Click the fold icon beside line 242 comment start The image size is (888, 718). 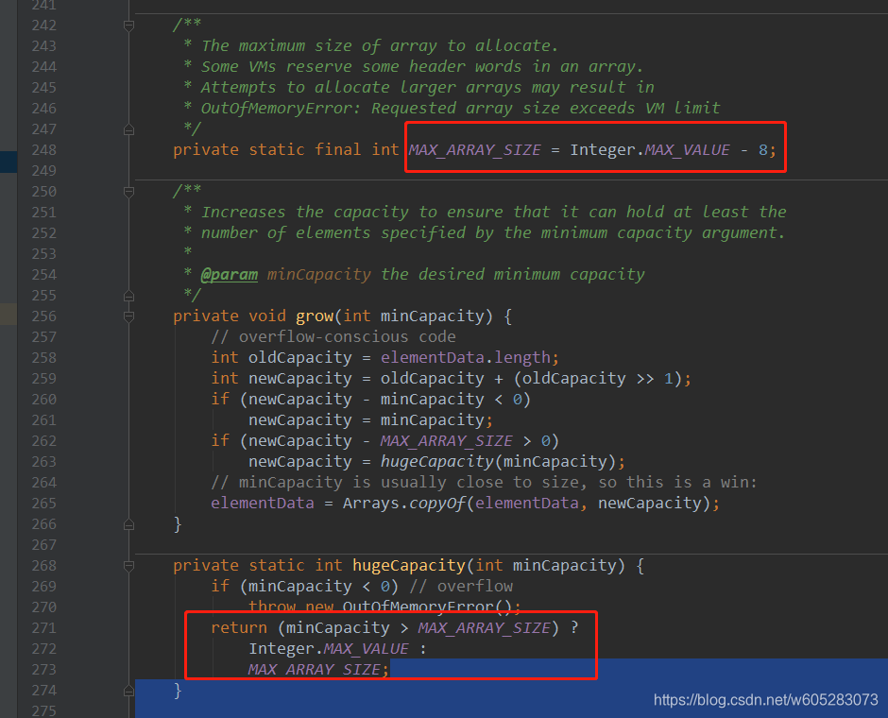128,25
